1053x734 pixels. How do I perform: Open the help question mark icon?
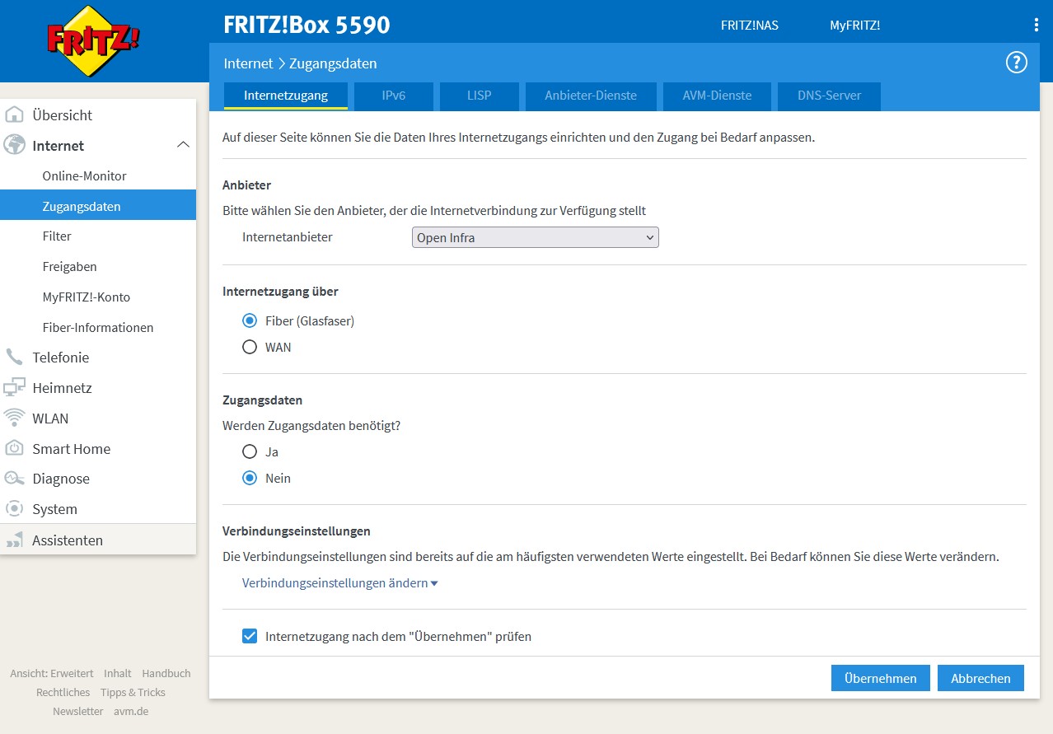(x=1017, y=63)
